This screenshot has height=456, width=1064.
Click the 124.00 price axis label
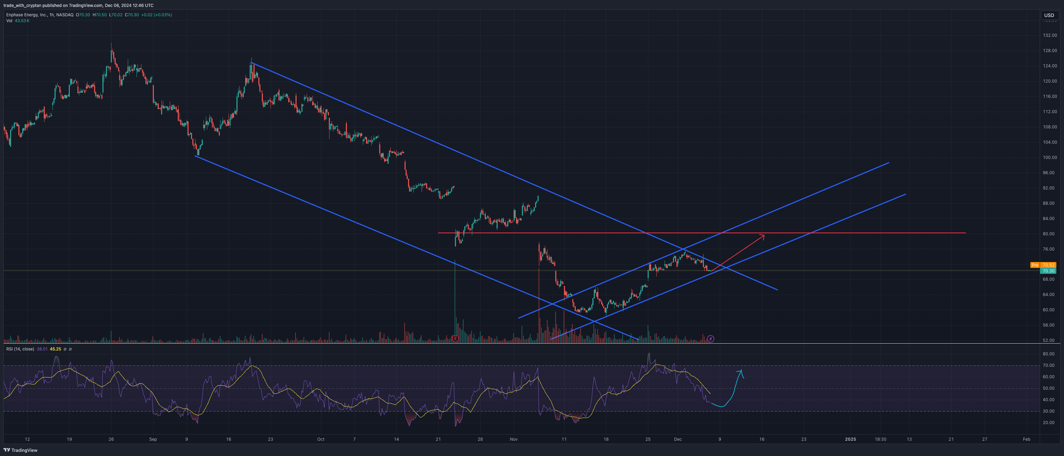tap(1049, 66)
